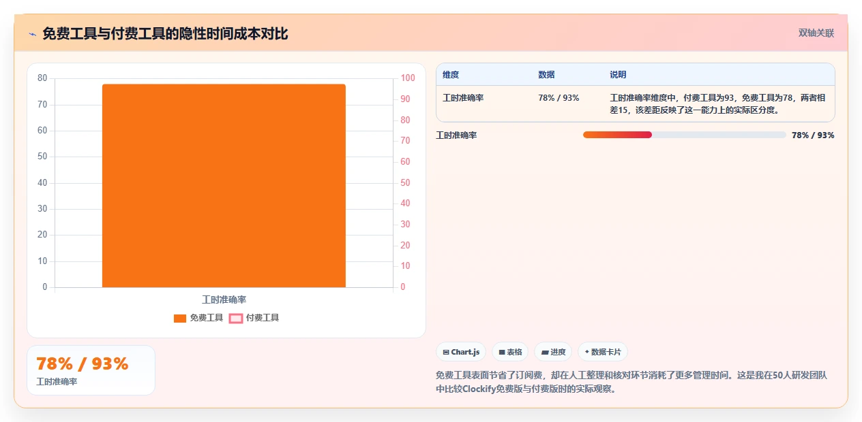The width and height of the screenshot is (862, 422).
Task: Click the orange 免费工具 legend swatch
Action: click(180, 319)
